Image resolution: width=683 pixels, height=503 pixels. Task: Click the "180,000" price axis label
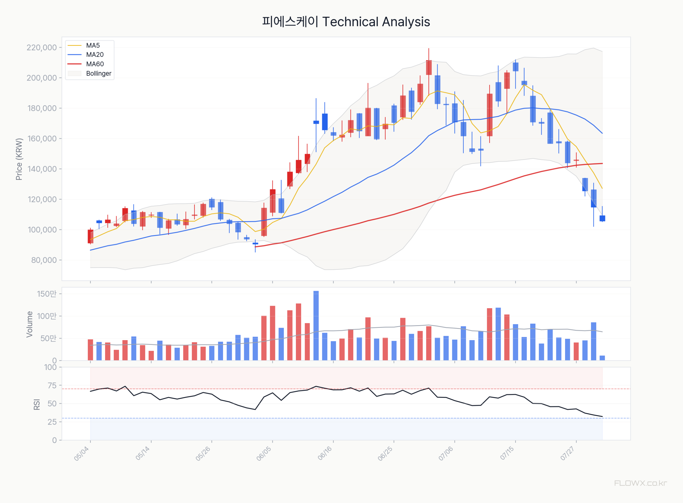coord(42,108)
